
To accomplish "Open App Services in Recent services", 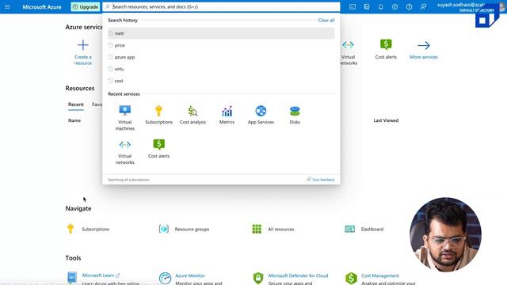I will [261, 115].
